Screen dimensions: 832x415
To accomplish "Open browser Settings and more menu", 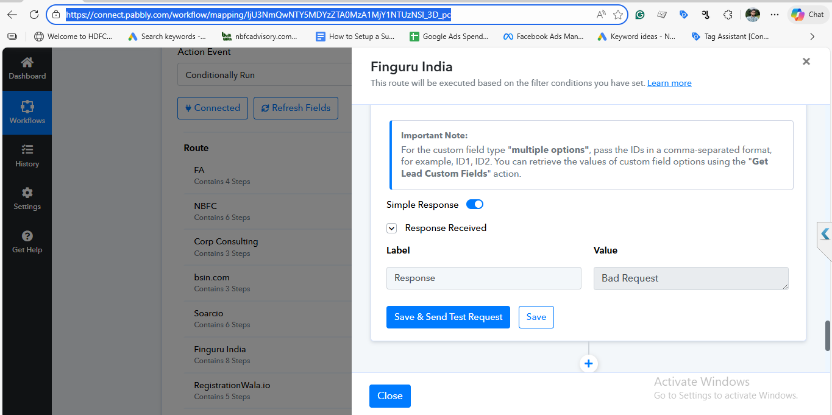I will pyautogui.click(x=775, y=15).
